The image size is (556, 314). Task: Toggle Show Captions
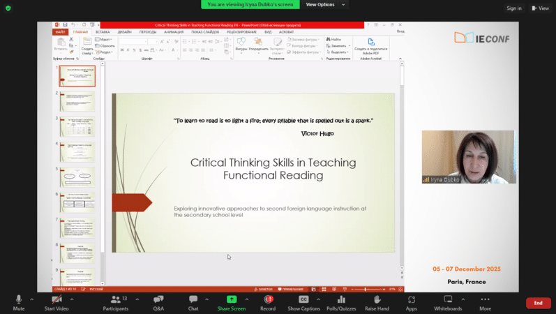(303, 302)
